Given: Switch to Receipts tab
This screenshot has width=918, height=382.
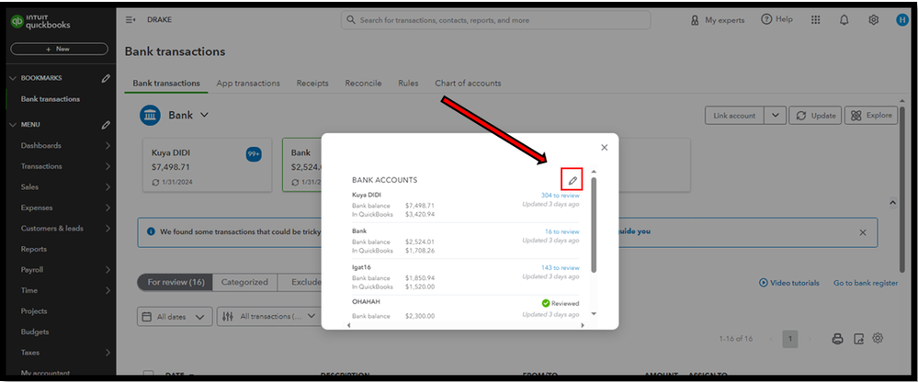Looking at the screenshot, I should click(x=312, y=83).
